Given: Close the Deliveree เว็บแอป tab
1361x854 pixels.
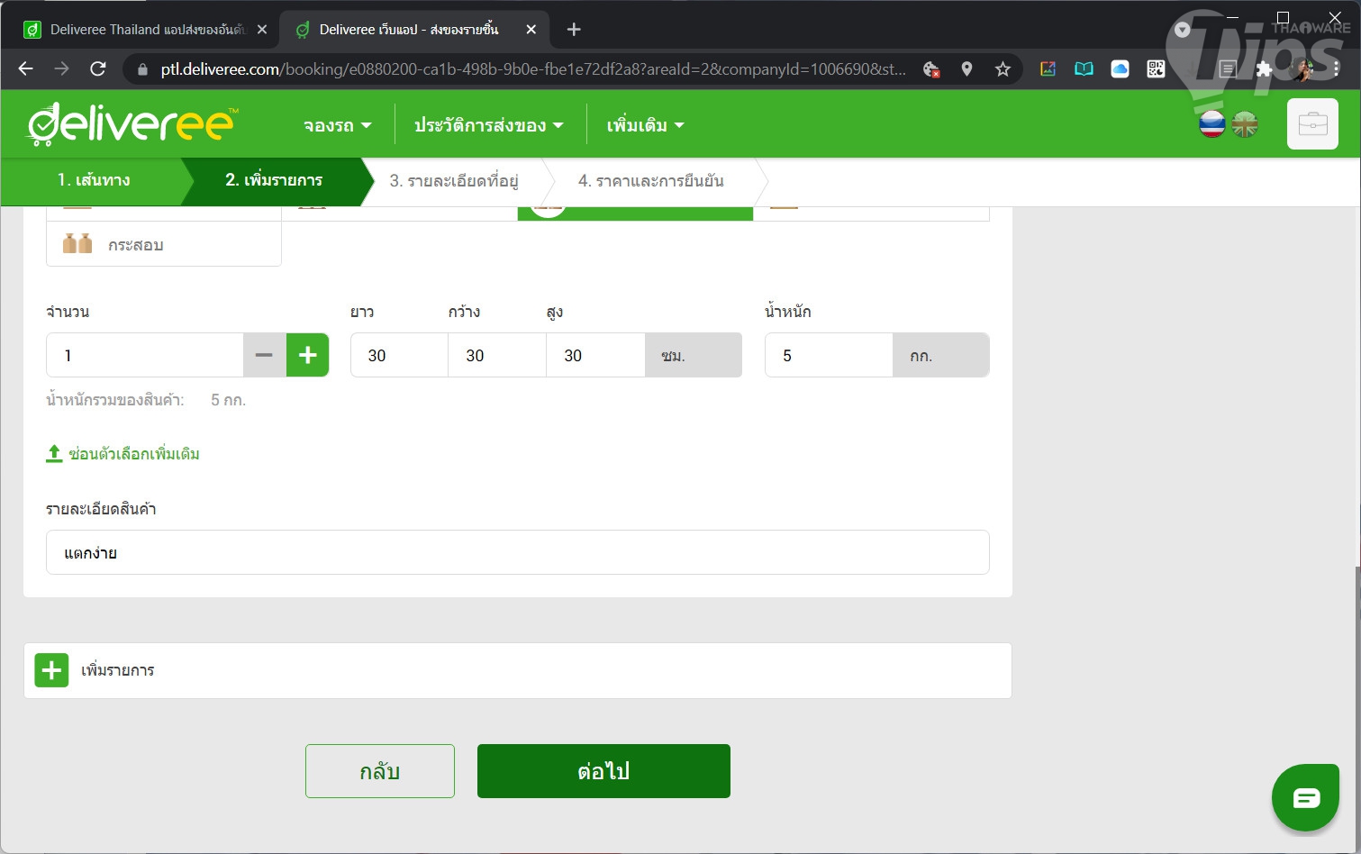Looking at the screenshot, I should [x=531, y=30].
